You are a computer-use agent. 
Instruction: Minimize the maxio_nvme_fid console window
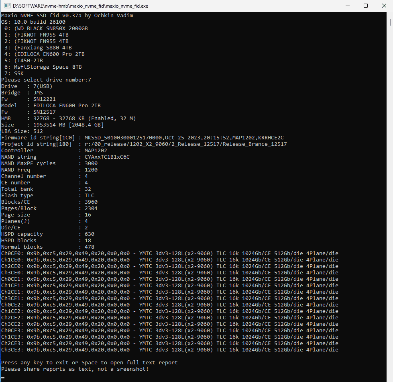(347, 6)
